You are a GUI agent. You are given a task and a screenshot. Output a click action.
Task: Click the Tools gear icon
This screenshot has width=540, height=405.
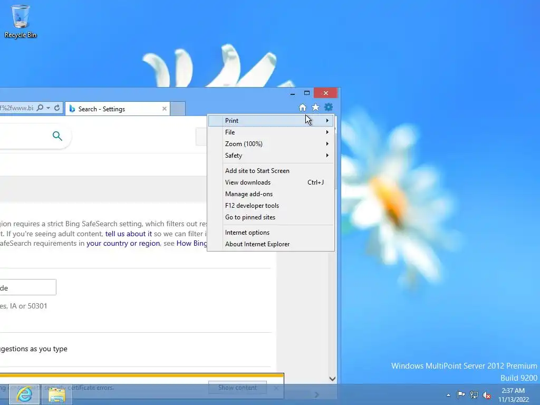coord(329,107)
